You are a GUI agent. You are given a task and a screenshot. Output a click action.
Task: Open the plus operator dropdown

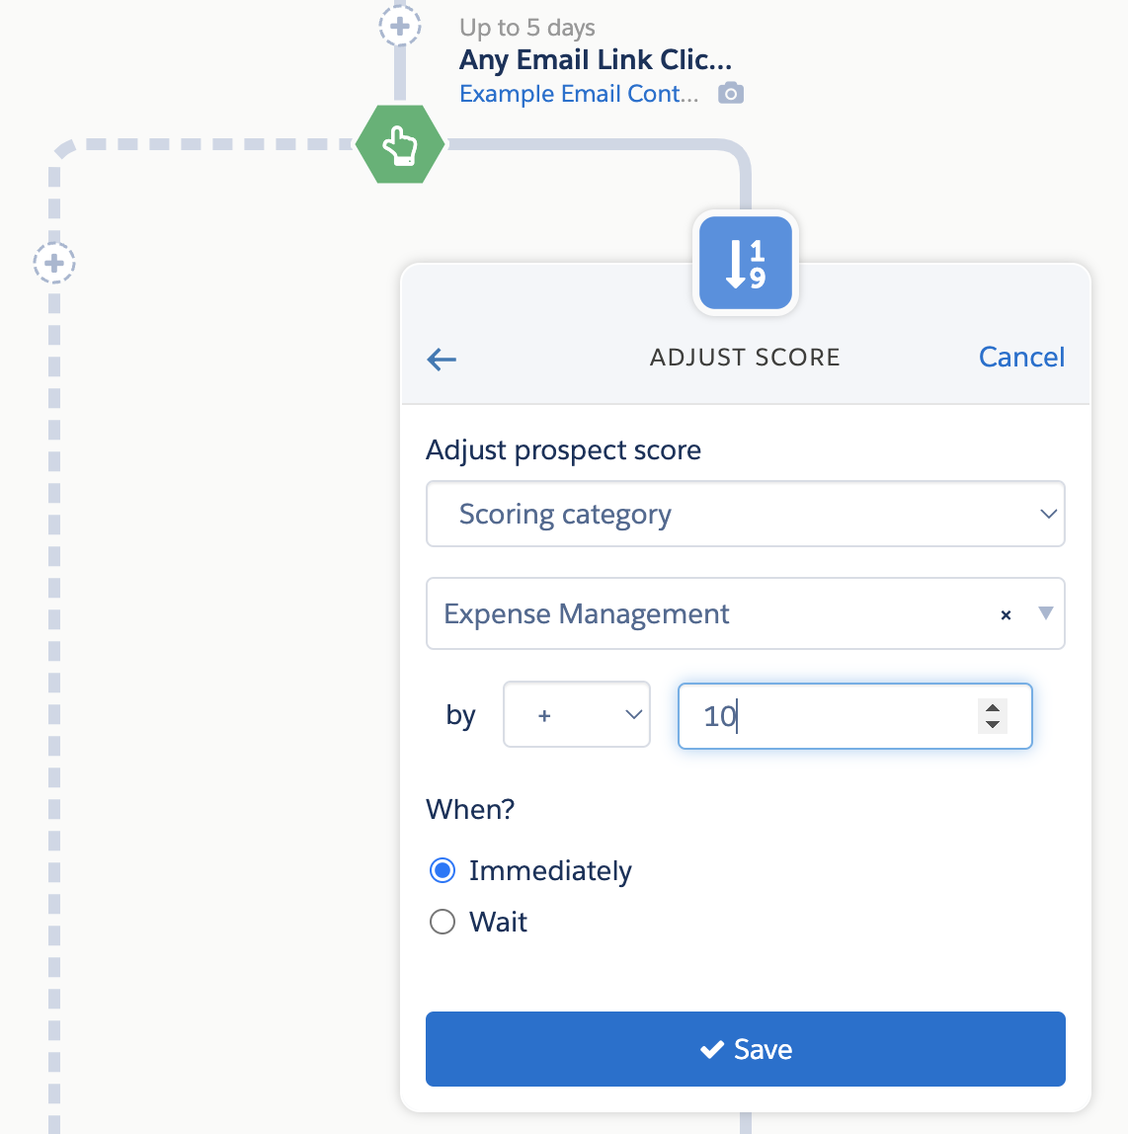tap(576, 715)
